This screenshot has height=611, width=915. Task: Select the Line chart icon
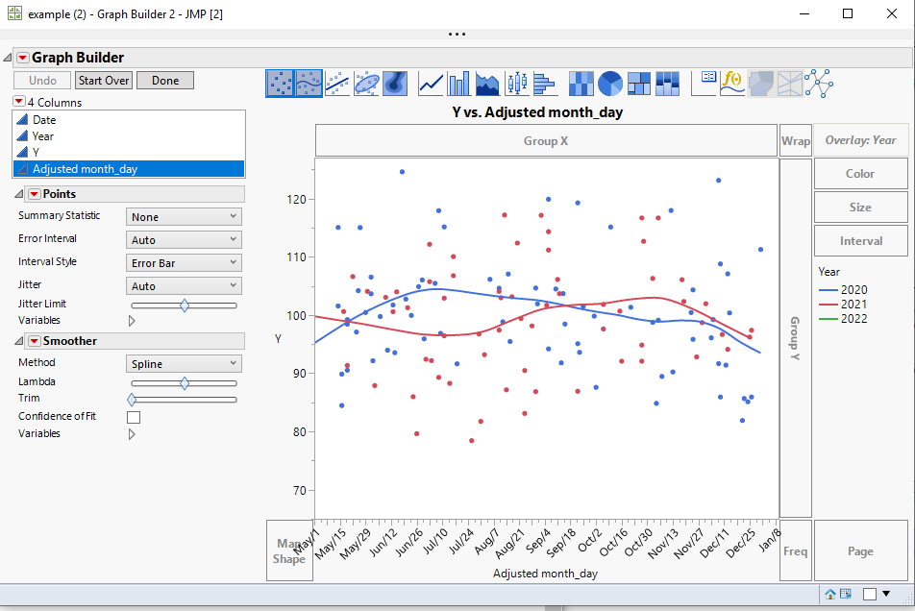(x=431, y=84)
